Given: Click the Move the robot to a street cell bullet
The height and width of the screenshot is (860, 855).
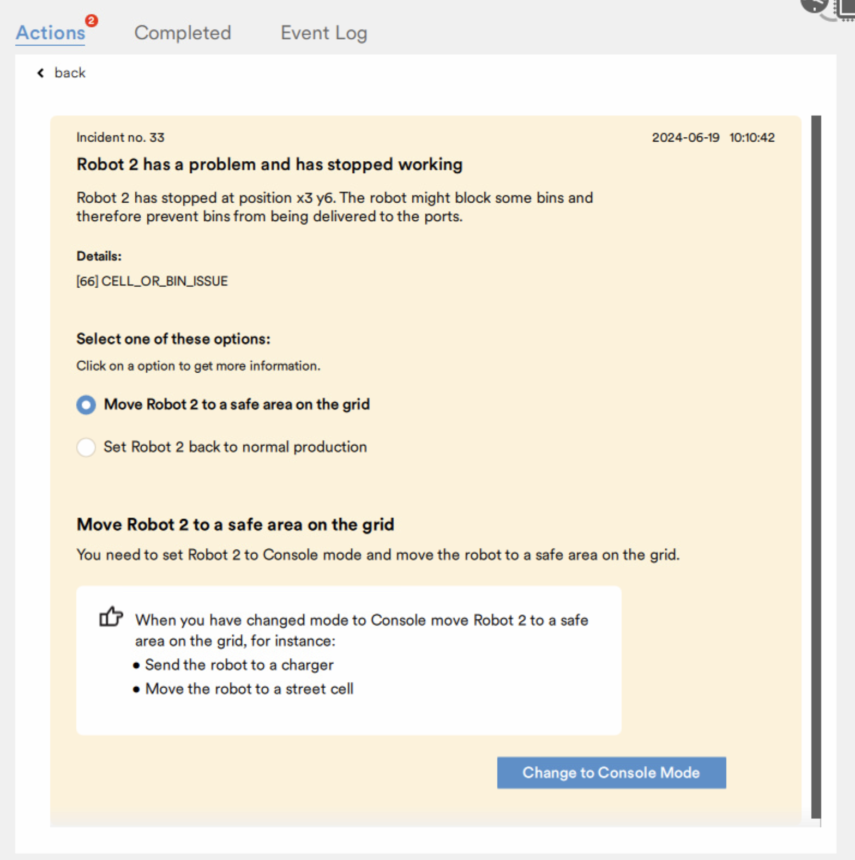Looking at the screenshot, I should 249,689.
